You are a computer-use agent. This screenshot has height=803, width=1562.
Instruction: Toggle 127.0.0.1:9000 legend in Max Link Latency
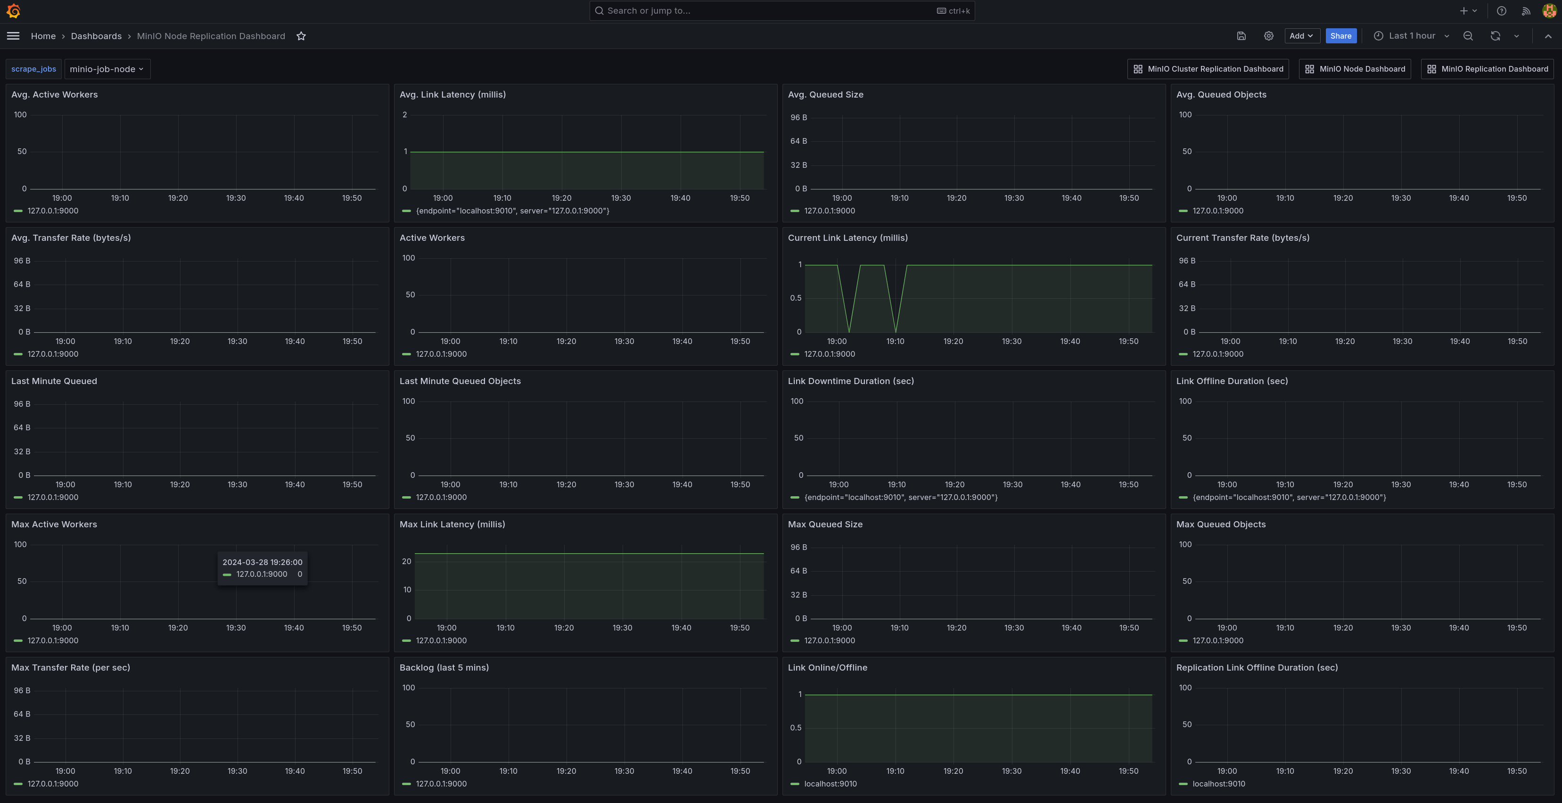pos(441,640)
